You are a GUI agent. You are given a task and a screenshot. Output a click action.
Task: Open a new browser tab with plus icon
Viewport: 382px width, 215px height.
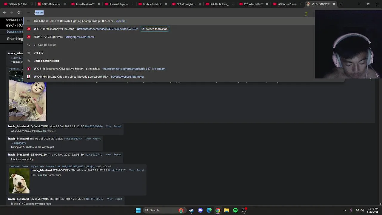(x=341, y=4)
